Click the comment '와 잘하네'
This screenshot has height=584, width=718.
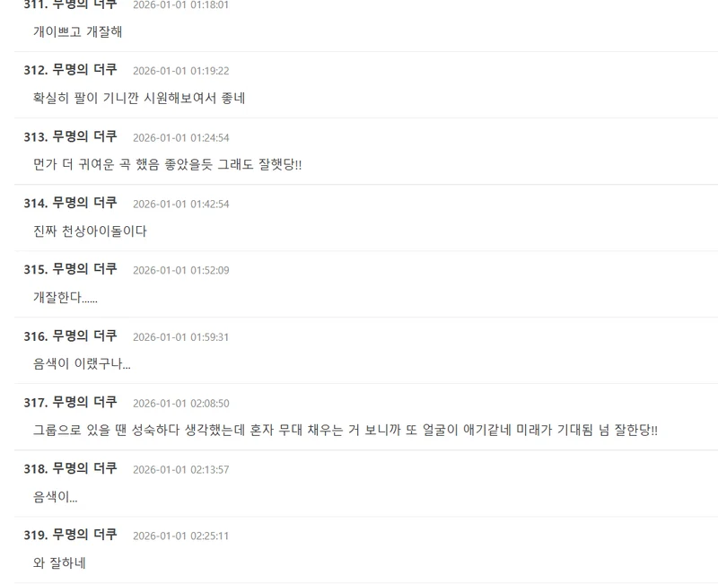(59, 562)
